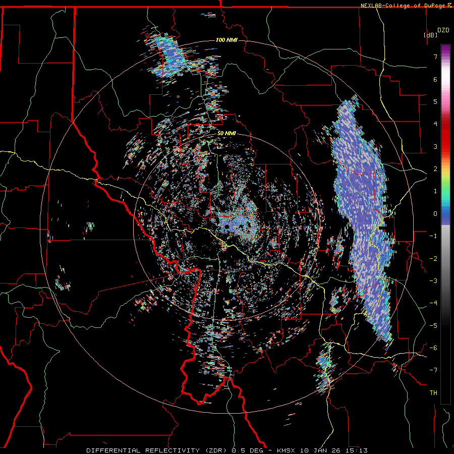Click the 'DZD' legend title

(x=443, y=30)
